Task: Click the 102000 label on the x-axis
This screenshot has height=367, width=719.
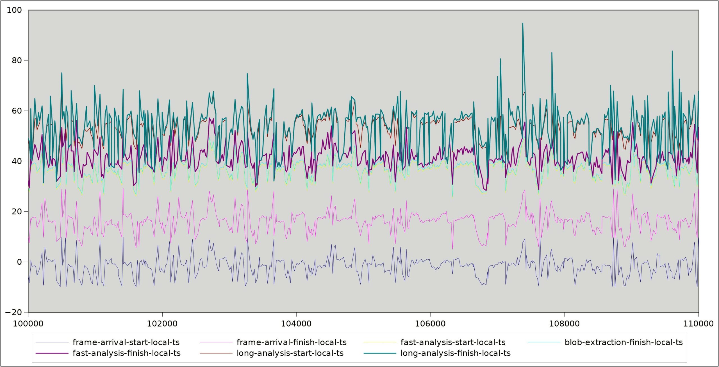Action: click(162, 323)
